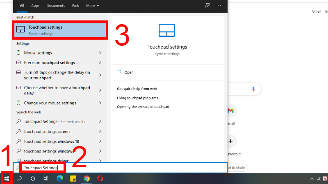This screenshot has width=328, height=184.
Task: Launch Opera browser from the taskbar
Action: point(100,179)
